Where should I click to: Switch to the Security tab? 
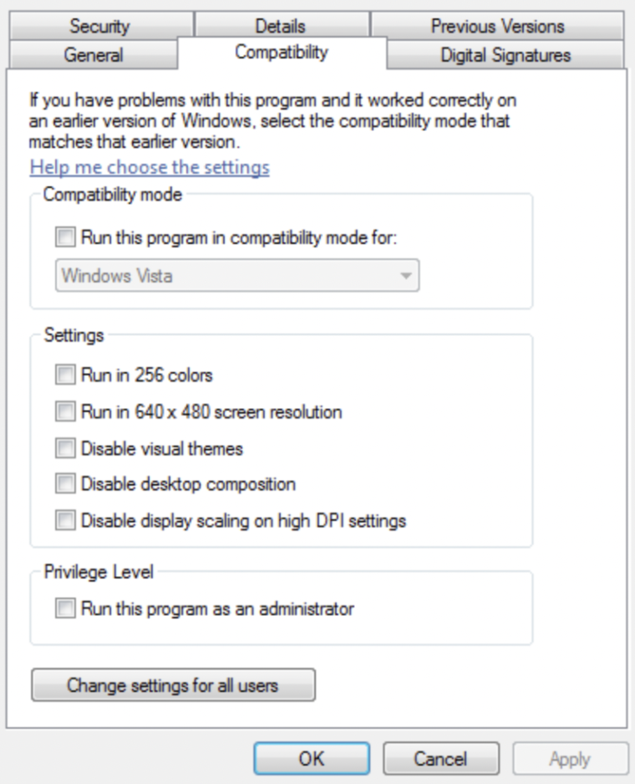[99, 26]
